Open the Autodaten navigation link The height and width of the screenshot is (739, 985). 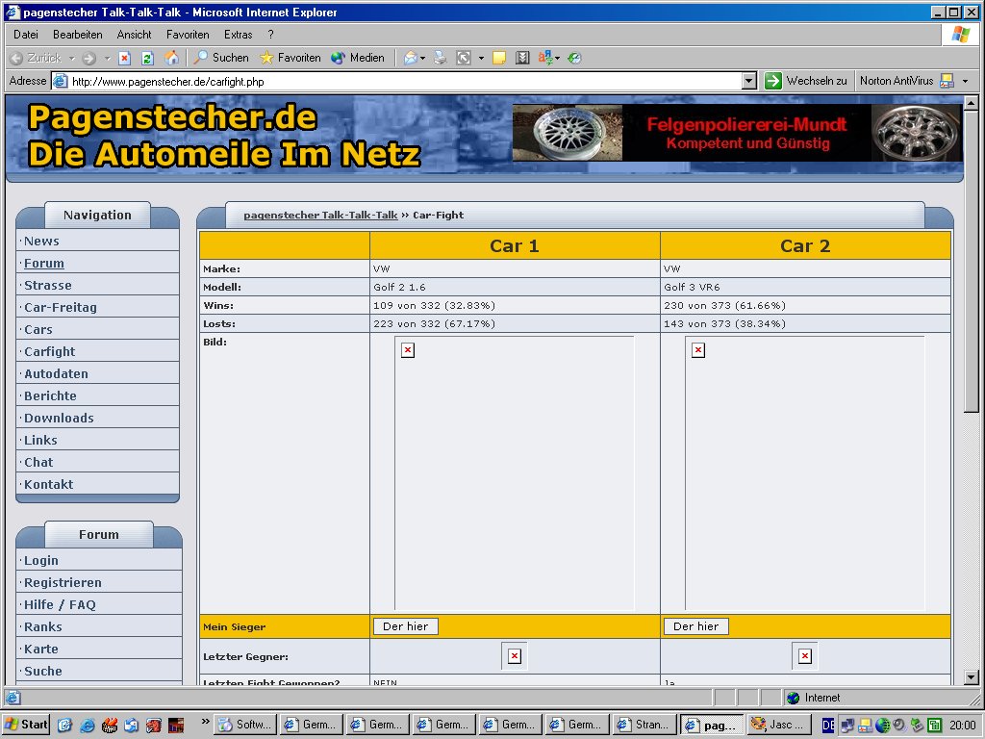tap(56, 374)
